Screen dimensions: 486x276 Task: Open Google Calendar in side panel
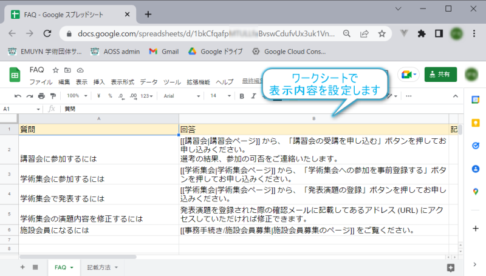tap(475, 99)
